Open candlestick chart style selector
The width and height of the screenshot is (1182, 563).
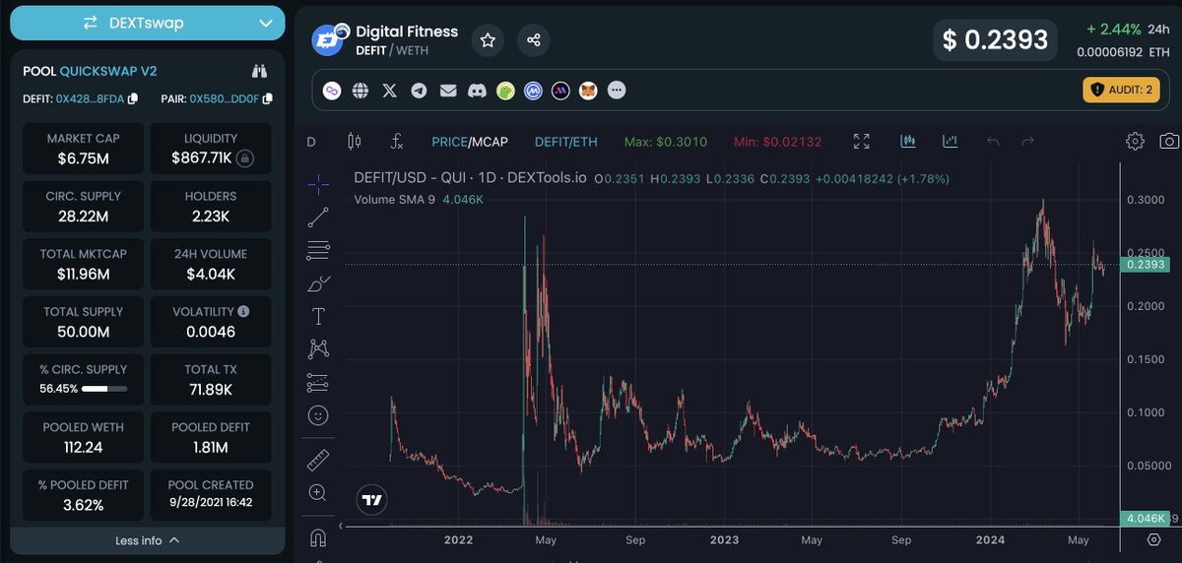(x=355, y=142)
